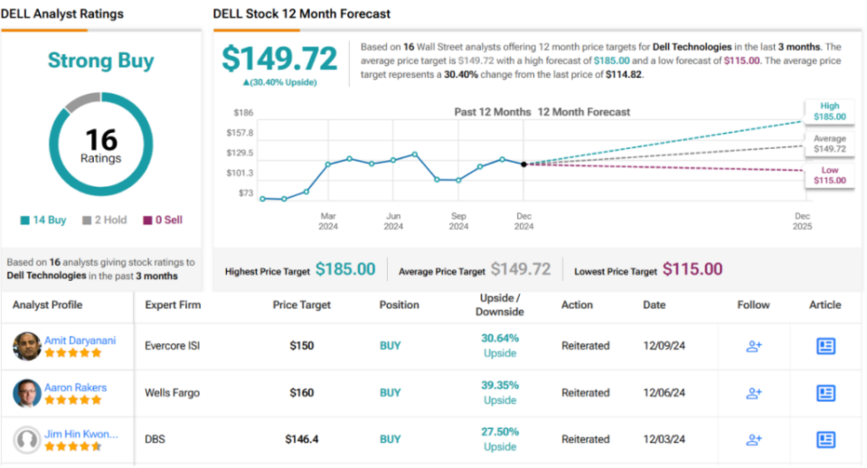Click the $160 price target cell

coord(302,393)
